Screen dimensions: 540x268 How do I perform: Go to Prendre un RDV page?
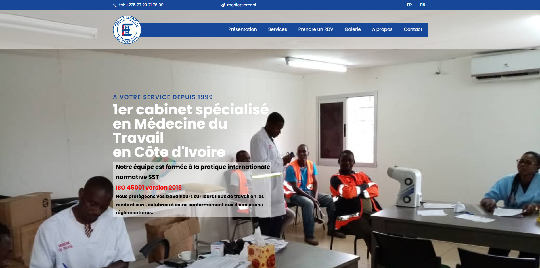[316, 29]
